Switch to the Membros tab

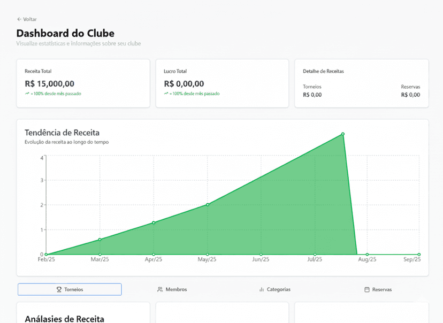176,290
